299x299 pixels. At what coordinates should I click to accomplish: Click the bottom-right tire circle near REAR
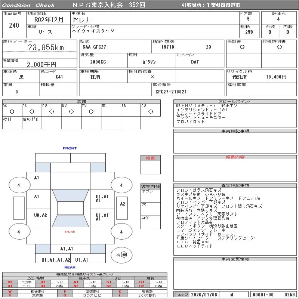pos(121,232)
